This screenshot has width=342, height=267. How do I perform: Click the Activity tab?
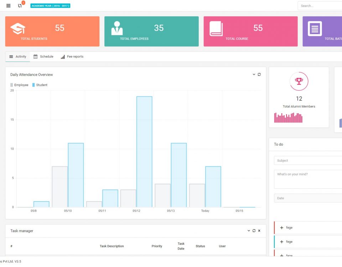point(17,56)
